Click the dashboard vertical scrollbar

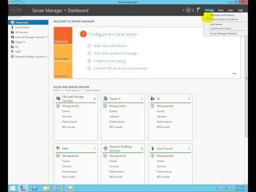(246, 86)
